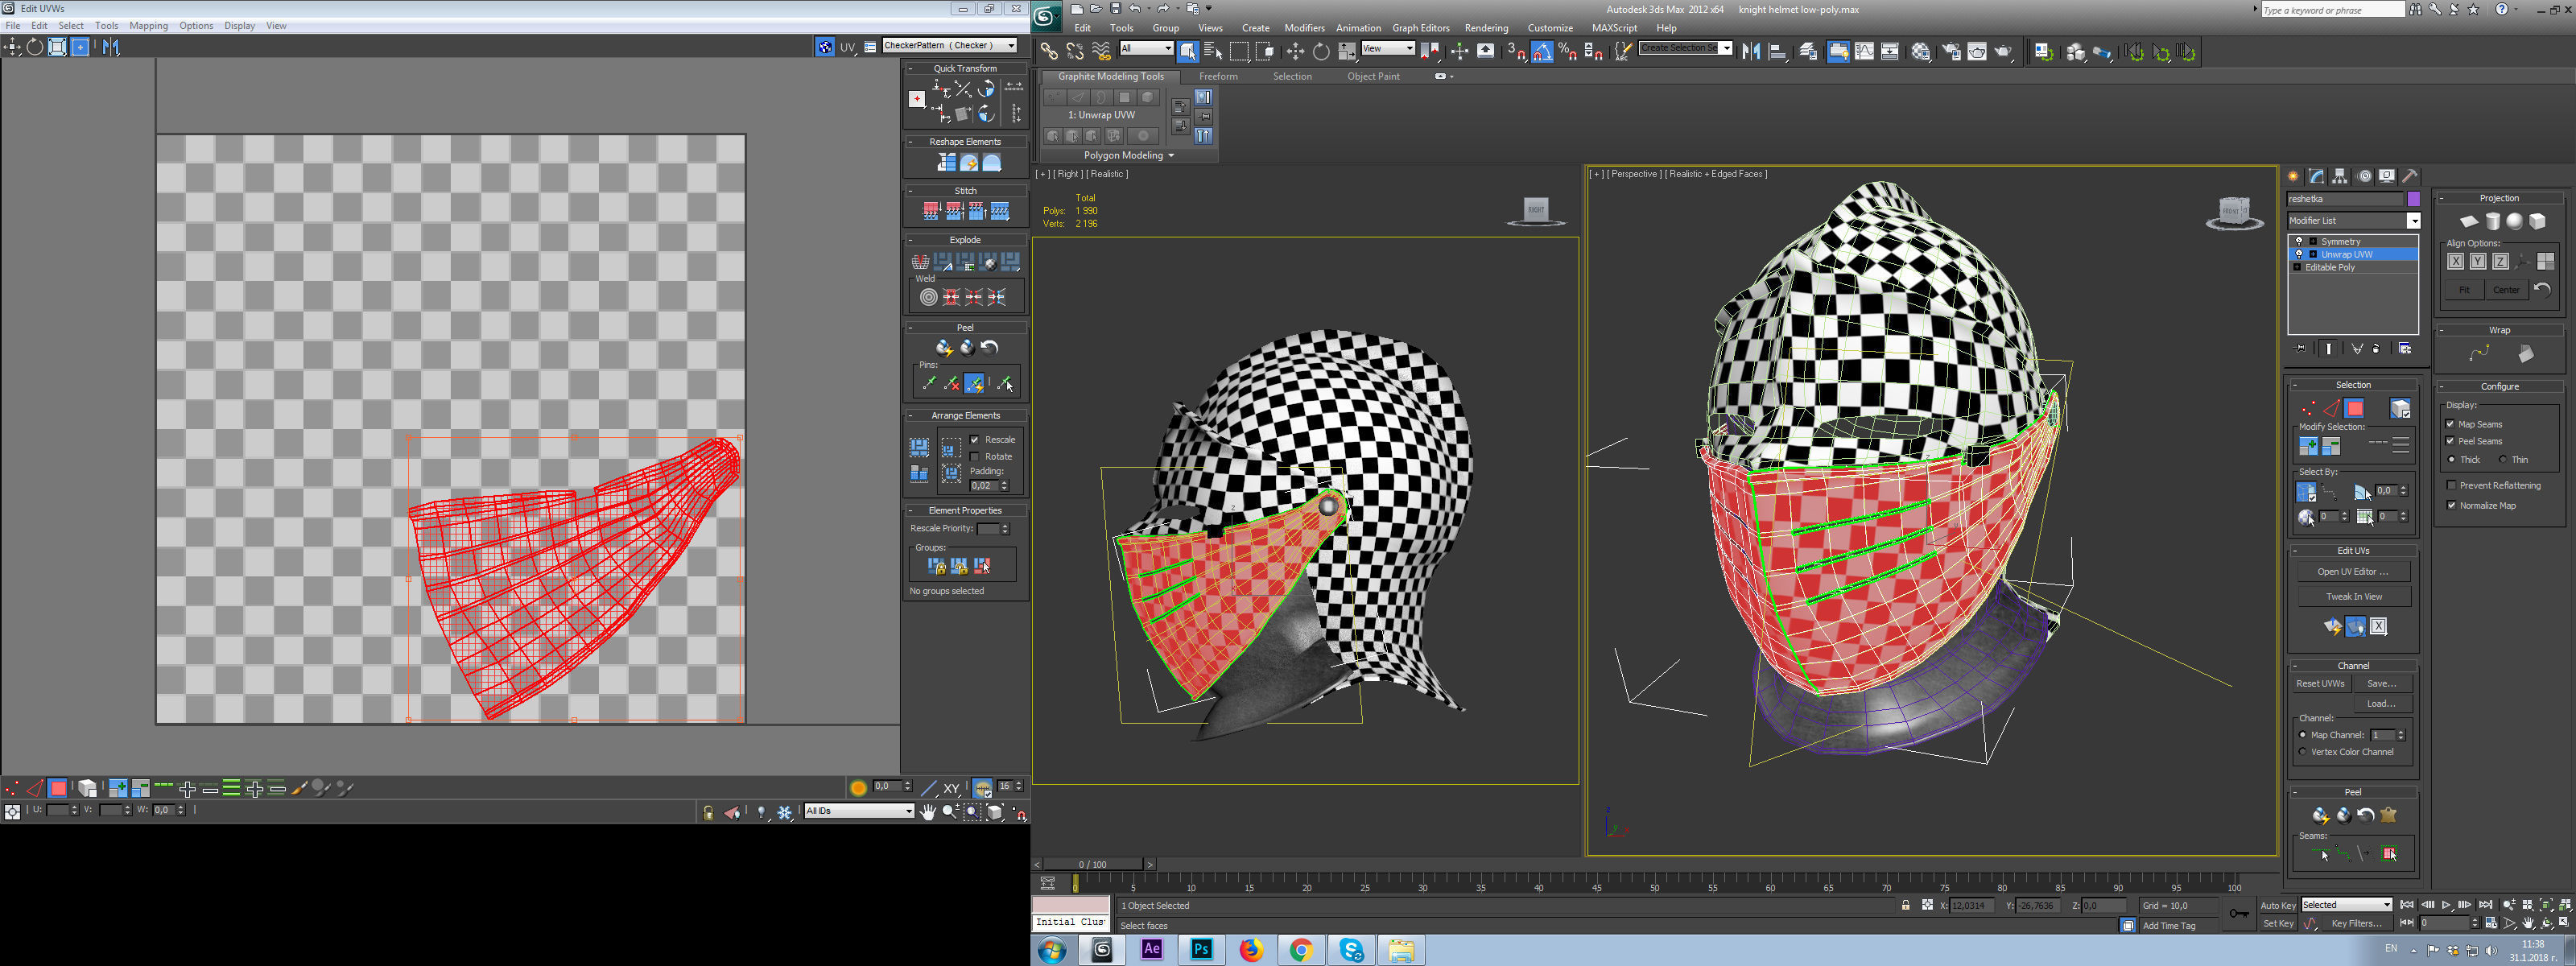Select Vertex sub-object mode in command panel
The height and width of the screenshot is (966, 2576).
pyautogui.click(x=2307, y=408)
